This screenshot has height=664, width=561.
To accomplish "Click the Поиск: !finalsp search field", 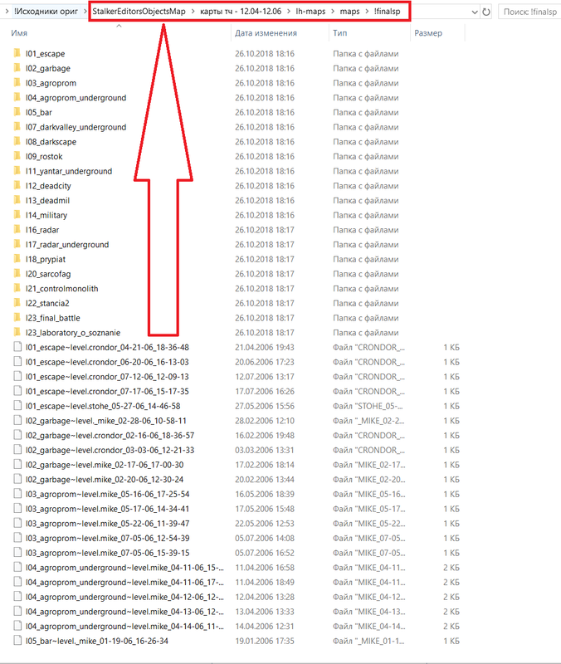I will [x=529, y=12].
